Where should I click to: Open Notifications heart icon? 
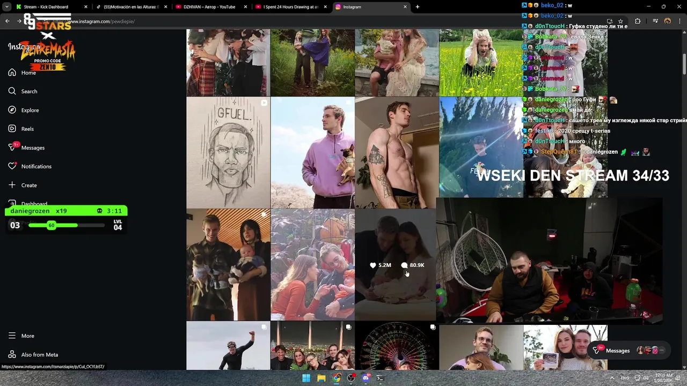[x=12, y=166]
